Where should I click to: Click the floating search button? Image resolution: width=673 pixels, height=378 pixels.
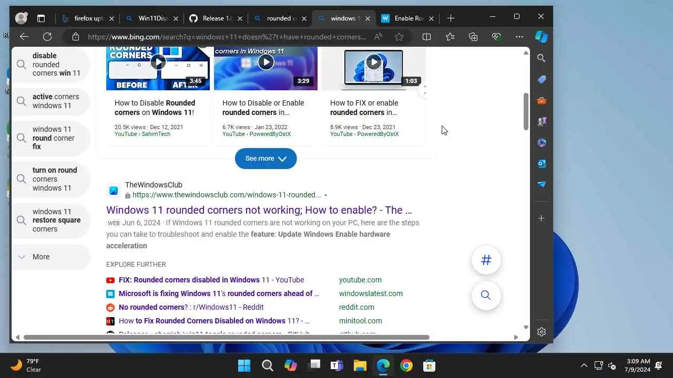click(x=486, y=295)
